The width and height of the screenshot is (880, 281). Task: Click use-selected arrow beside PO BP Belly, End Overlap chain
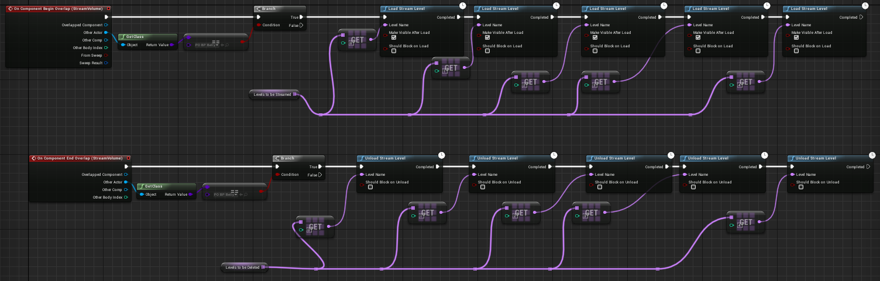241,195
